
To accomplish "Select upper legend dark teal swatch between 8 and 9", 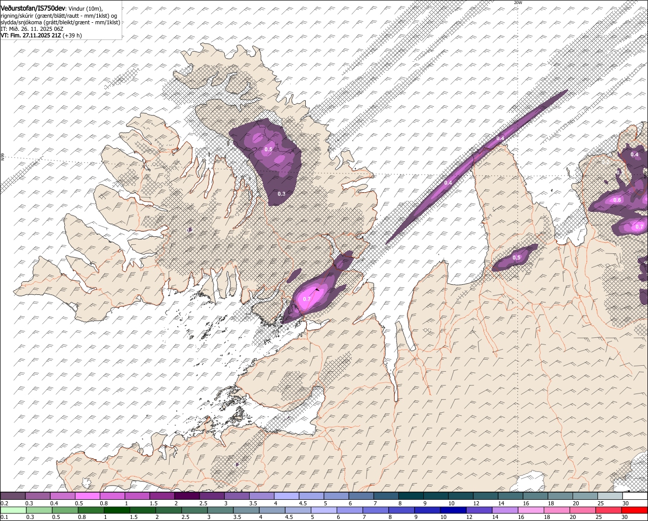I will [411, 496].
